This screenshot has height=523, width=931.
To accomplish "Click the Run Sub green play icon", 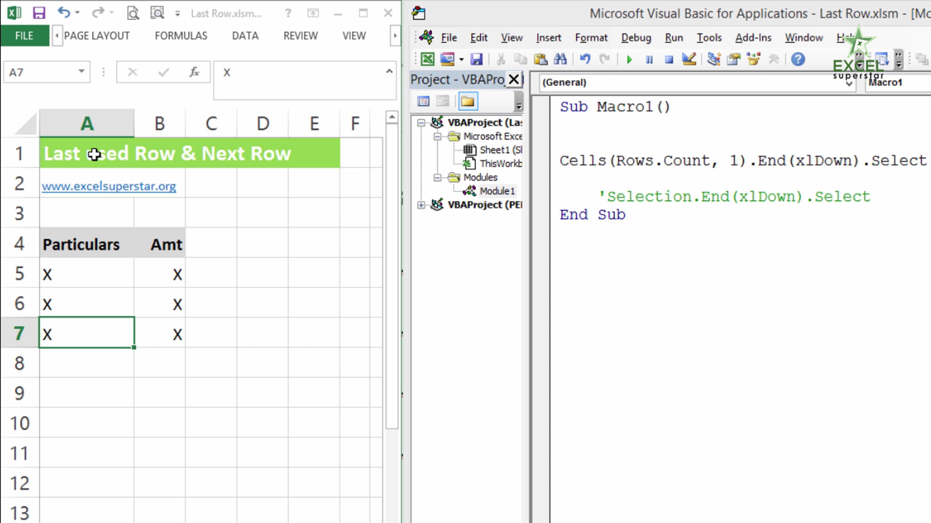I will [x=629, y=60].
